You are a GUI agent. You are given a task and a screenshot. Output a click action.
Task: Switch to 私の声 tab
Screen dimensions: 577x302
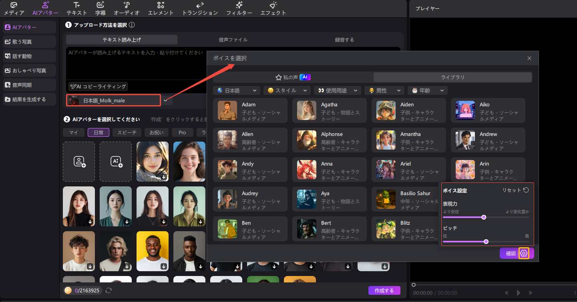[293, 77]
